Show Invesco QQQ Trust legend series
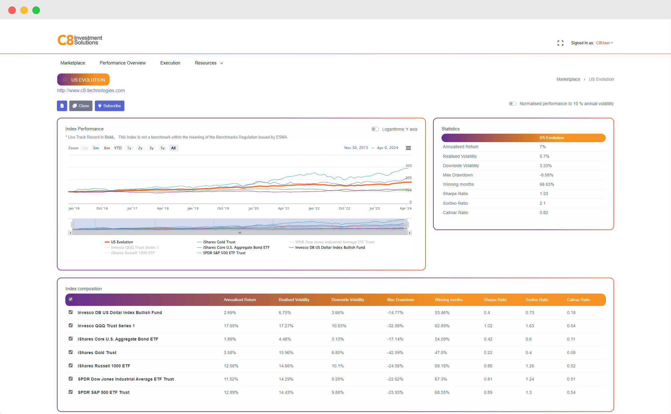671x414 pixels. (x=132, y=247)
